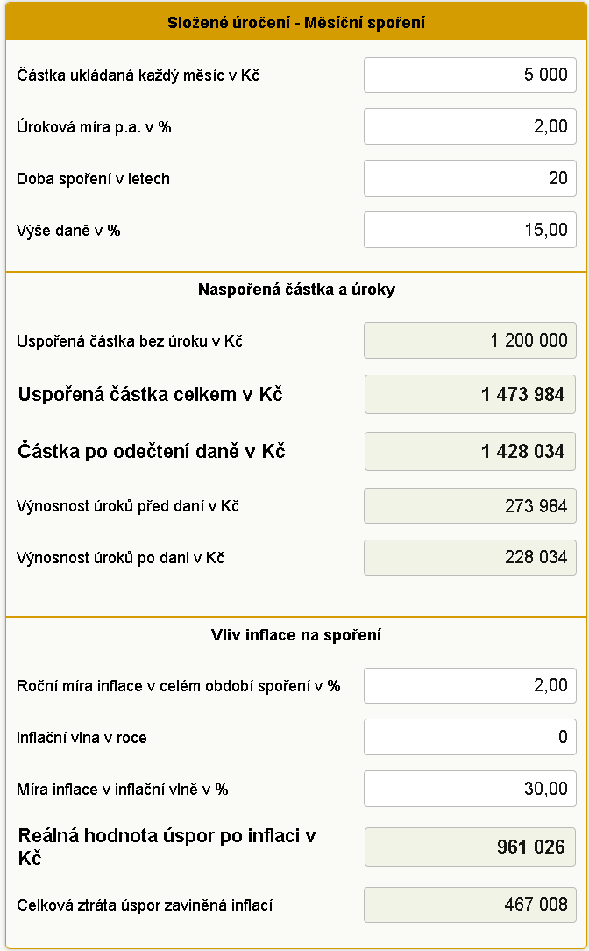589x951 pixels.
Task: Click the pre-tax interest yield value 273 984
Action: point(470,506)
